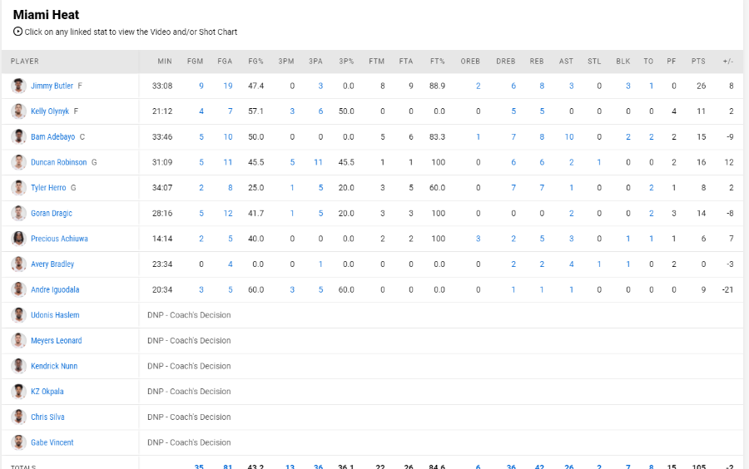View Jimmy Butler's 9 field goals made
The width and height of the screenshot is (749, 469).
(201, 86)
